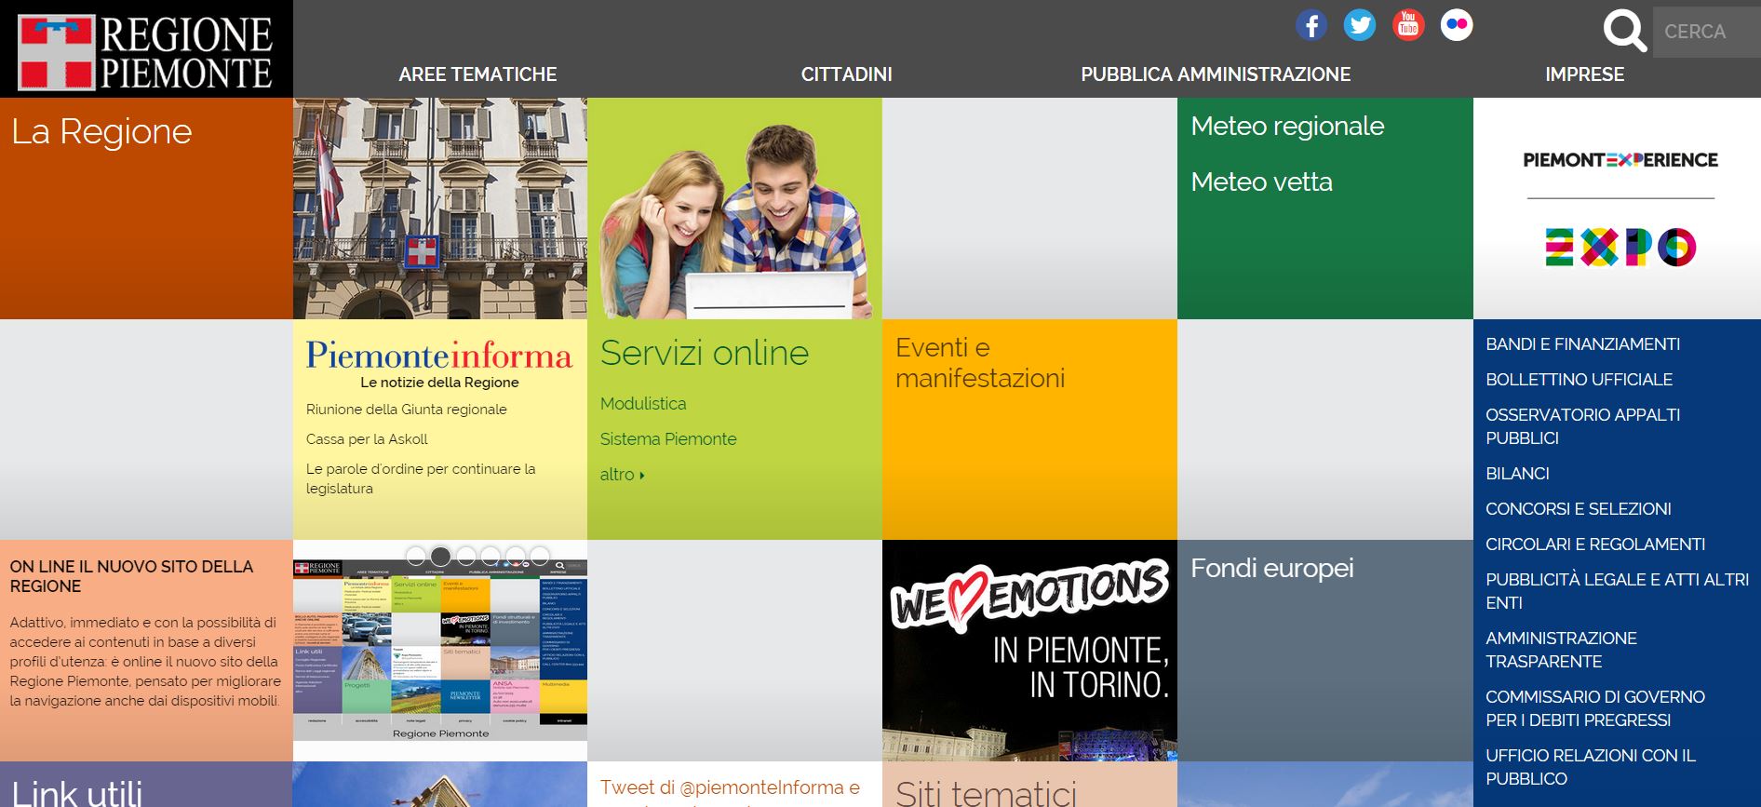Open the Pubblica Amministrazione navigation menu
The height and width of the screenshot is (807, 1761).
tap(1216, 74)
